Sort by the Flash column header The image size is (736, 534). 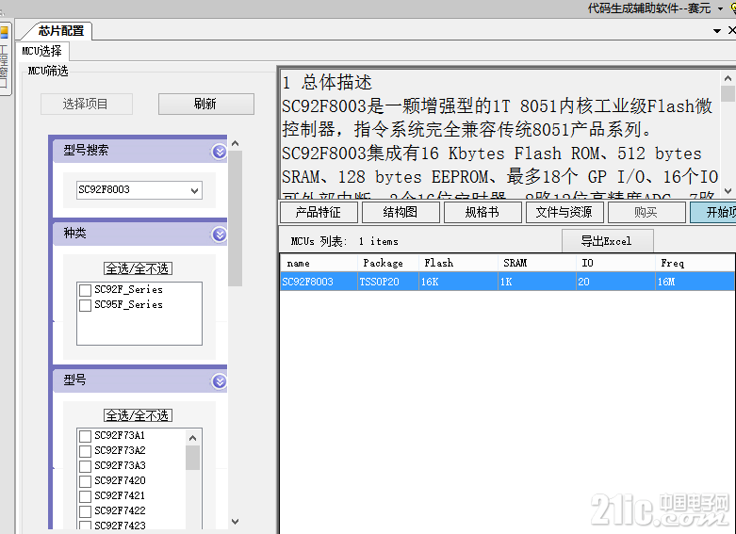pos(458,264)
